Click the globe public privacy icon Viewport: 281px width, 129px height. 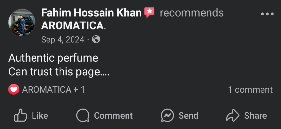pos(96,39)
